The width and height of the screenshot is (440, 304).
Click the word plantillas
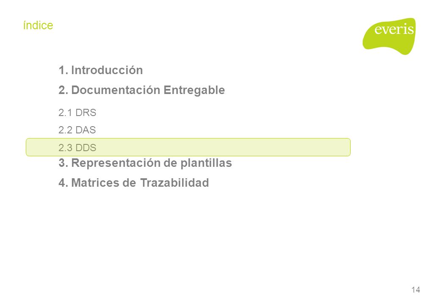(206, 163)
